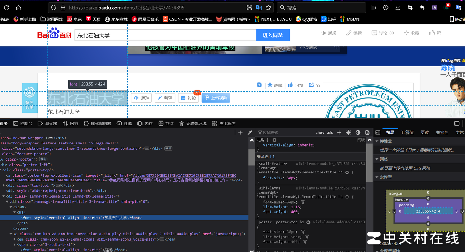Click the home button in the browser toolbar
465x252 pixels.
18,8
